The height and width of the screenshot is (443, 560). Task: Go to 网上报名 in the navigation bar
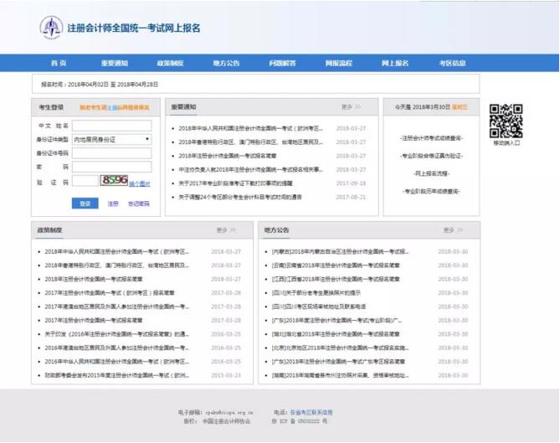pyautogui.click(x=395, y=64)
